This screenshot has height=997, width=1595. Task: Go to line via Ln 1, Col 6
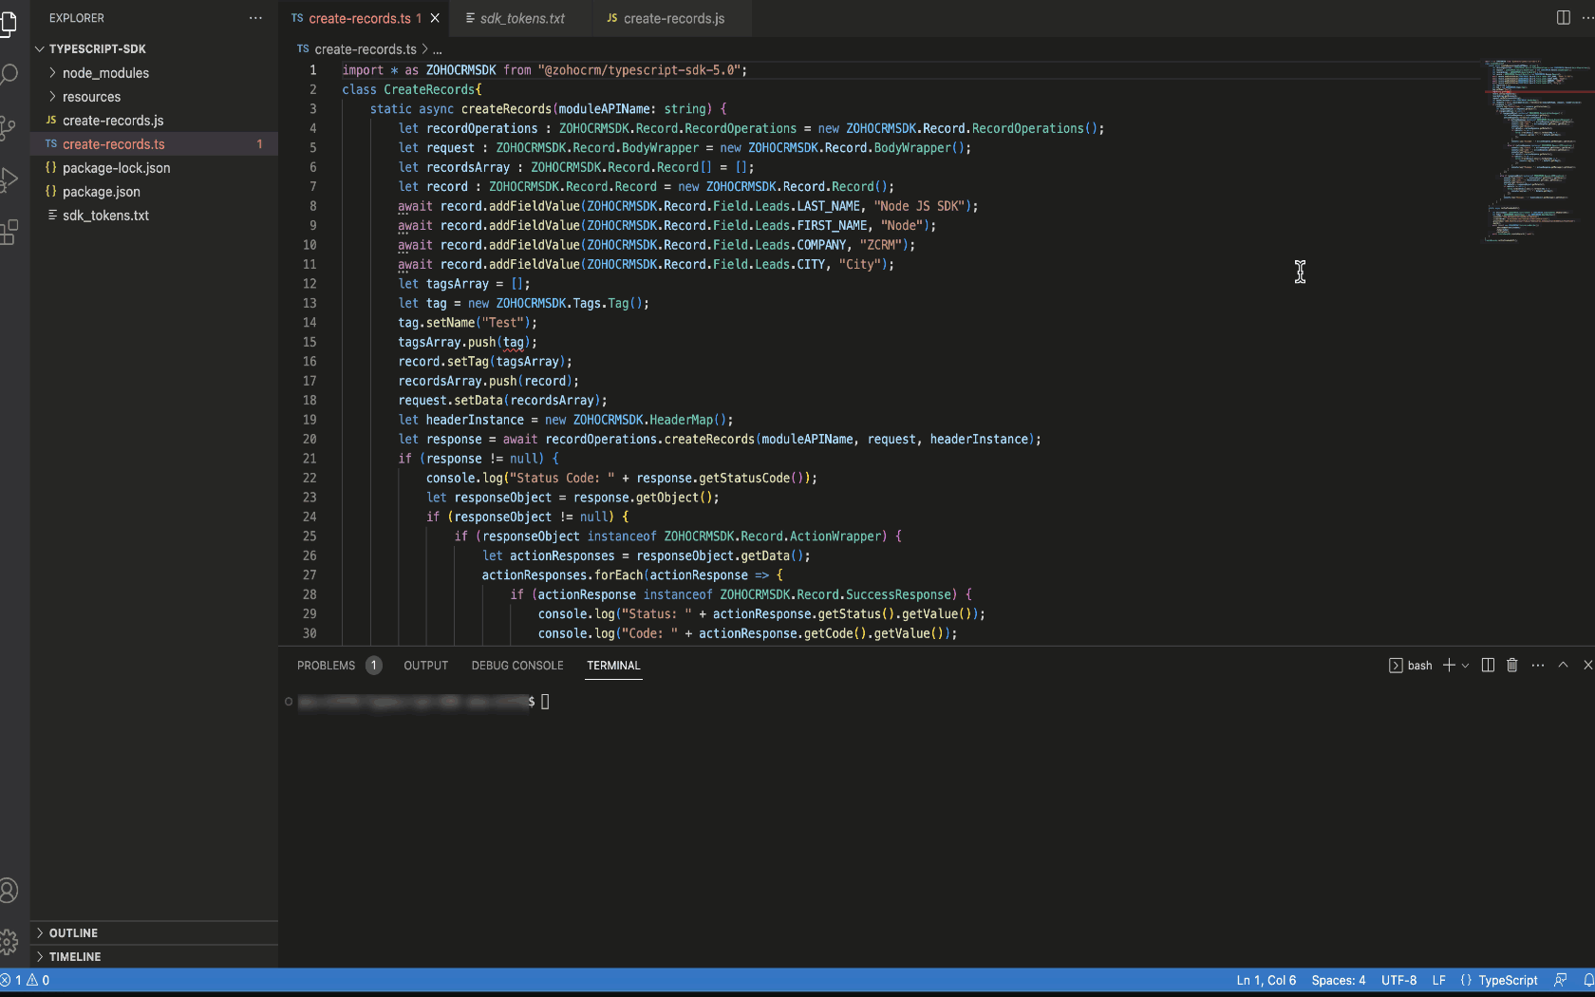tap(1266, 981)
